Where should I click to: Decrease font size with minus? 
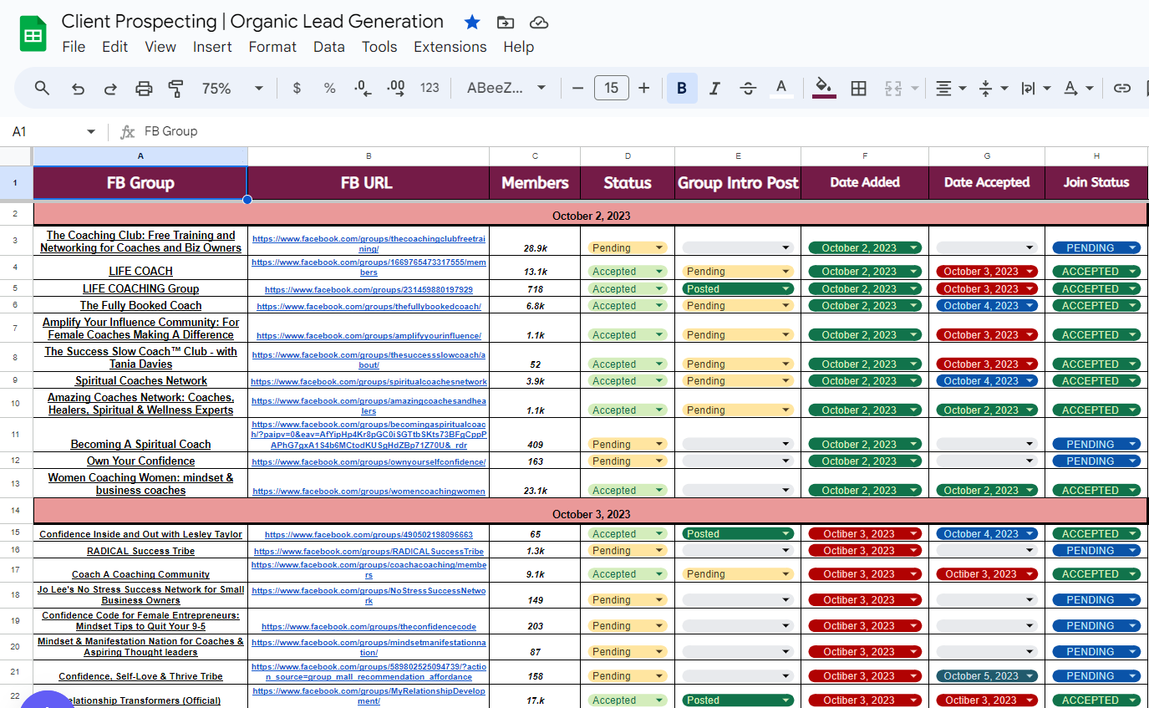click(x=577, y=88)
